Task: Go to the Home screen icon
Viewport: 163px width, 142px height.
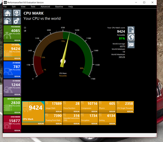Action: [8, 13]
